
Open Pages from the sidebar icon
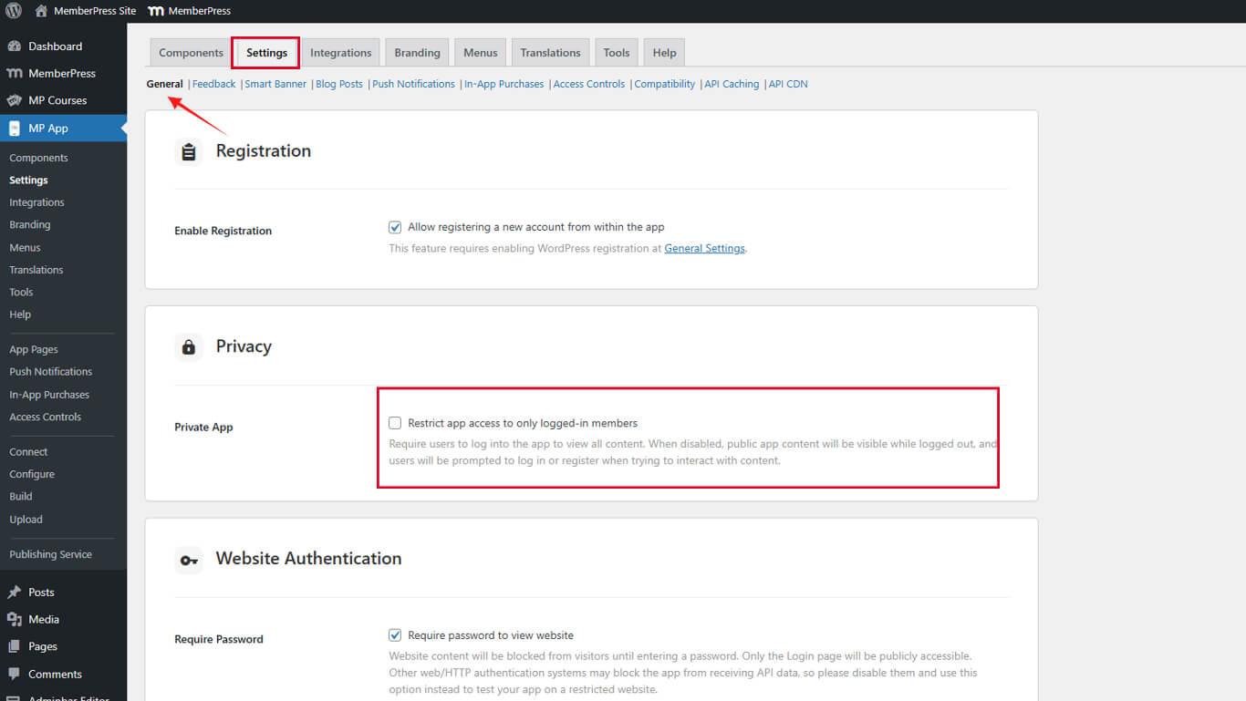(x=15, y=647)
